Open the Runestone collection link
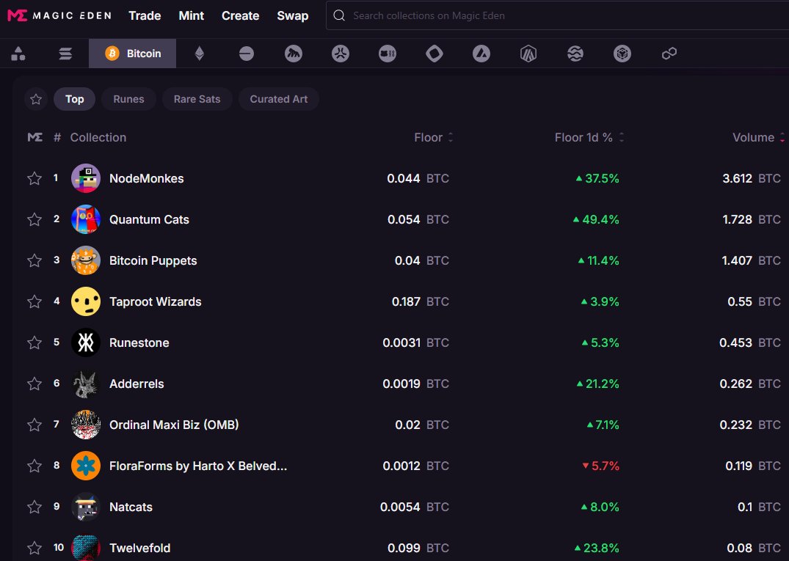This screenshot has height=561, width=789. click(139, 343)
